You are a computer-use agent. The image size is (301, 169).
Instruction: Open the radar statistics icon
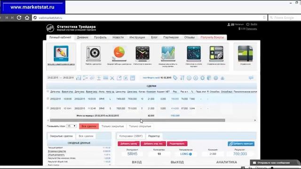[x=194, y=53]
